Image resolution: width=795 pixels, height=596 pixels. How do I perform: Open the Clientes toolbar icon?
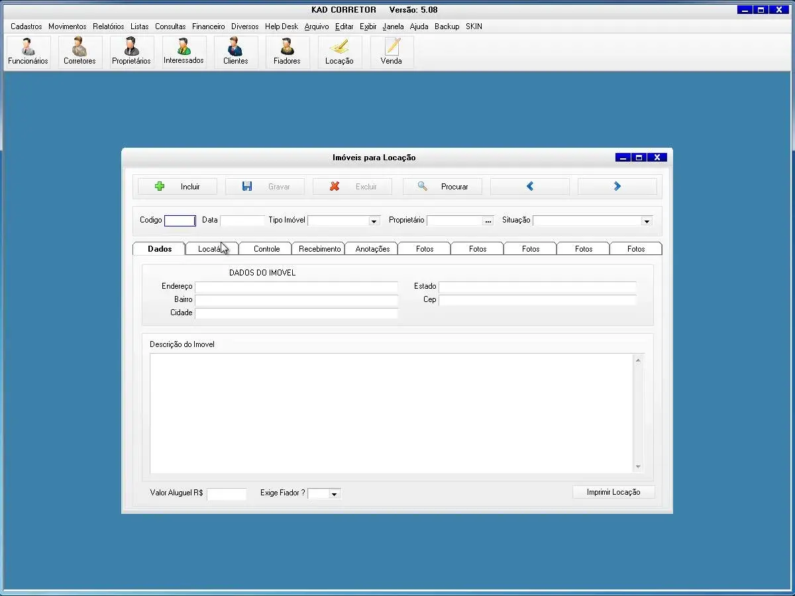(x=235, y=52)
